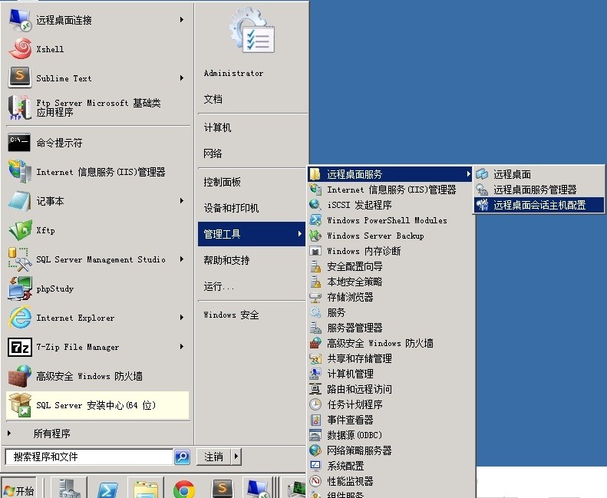Click Sublime Text icon on the taskbar

pyautogui.click(x=223, y=489)
